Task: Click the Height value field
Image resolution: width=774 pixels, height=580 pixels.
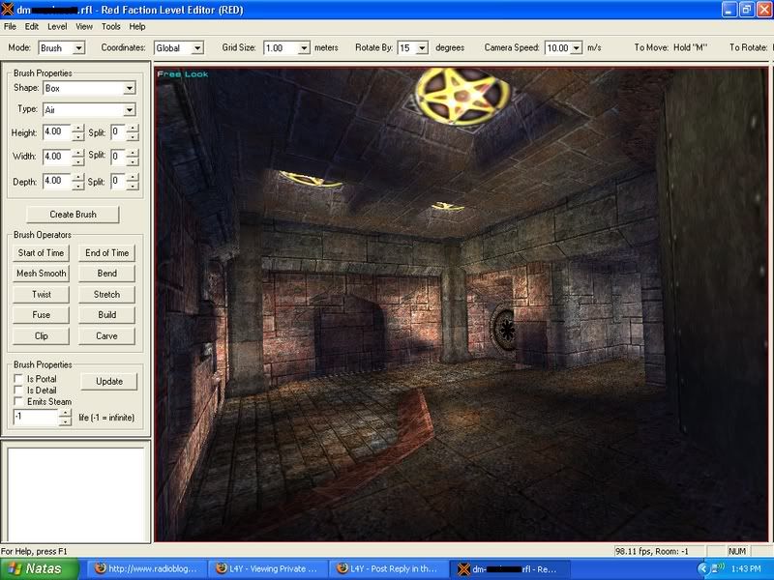Action: tap(57, 132)
